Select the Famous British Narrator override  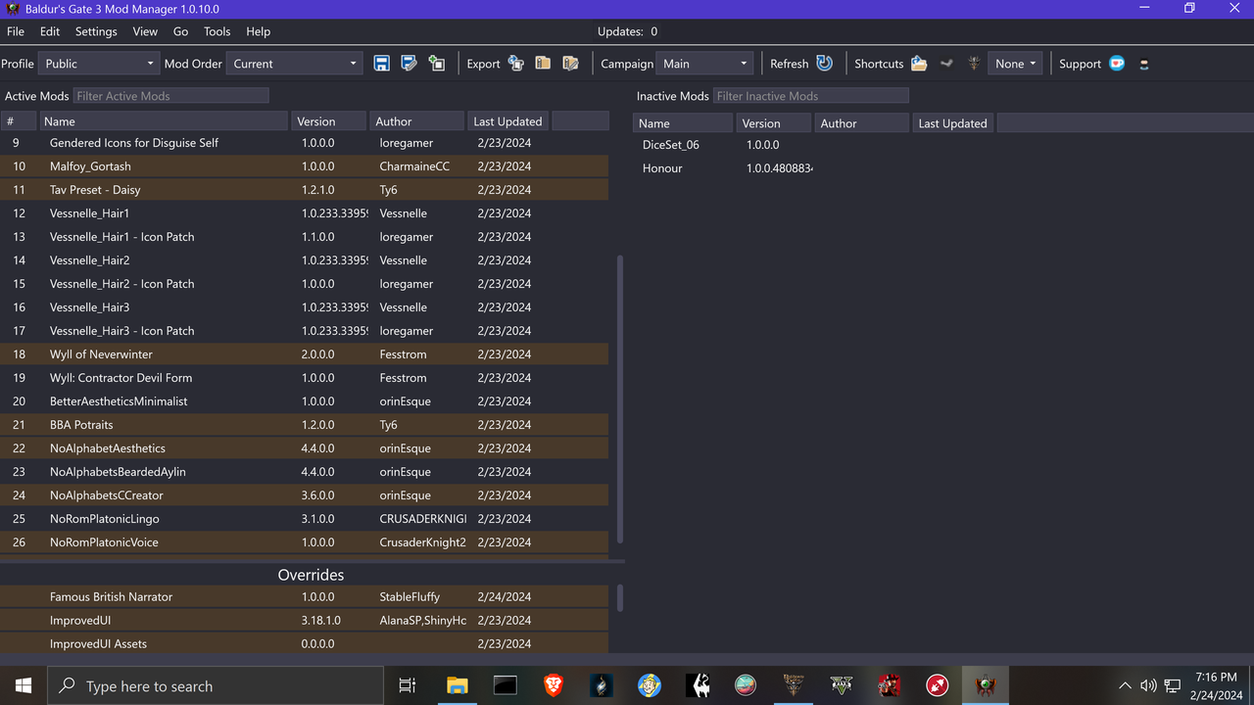pos(304,597)
